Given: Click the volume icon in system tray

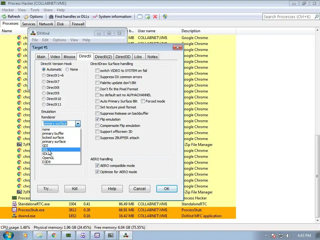Looking at the screenshot, I should coord(288,236).
